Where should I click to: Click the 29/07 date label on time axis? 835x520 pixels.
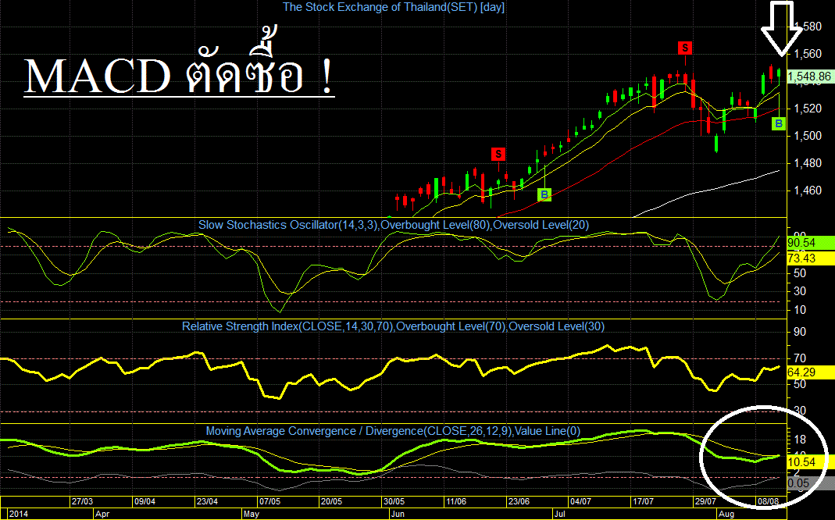coord(705,501)
